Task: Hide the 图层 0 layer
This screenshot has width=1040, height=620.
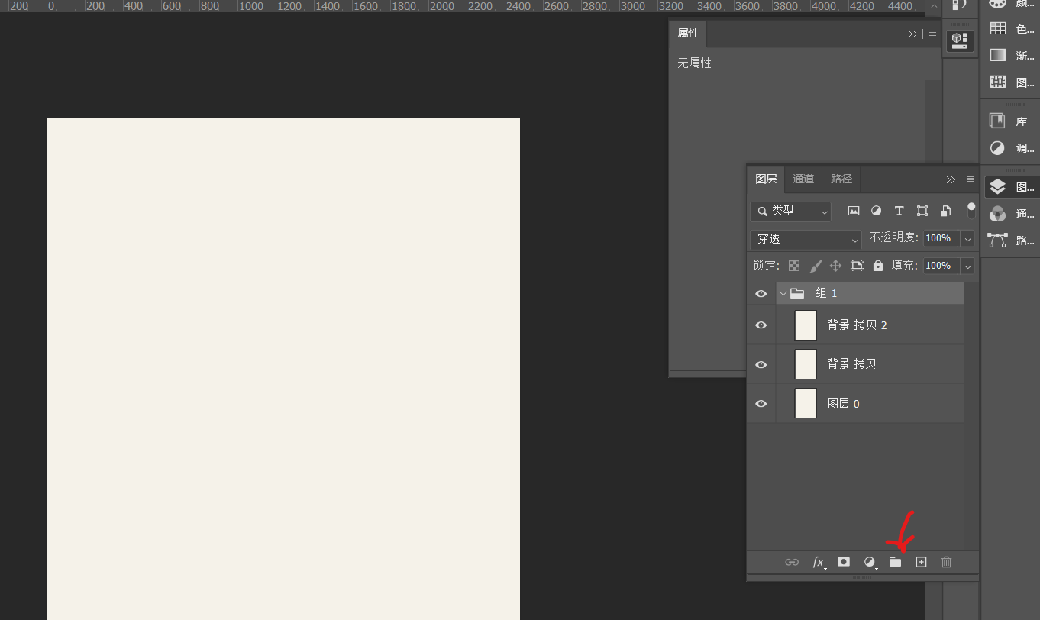Action: click(x=761, y=404)
